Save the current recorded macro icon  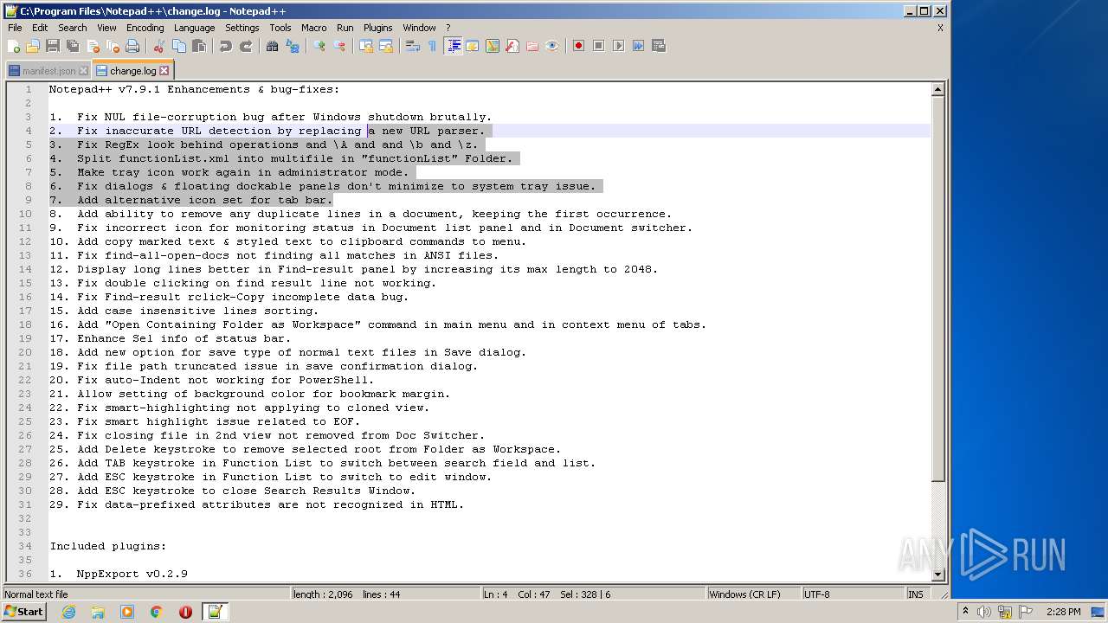pyautogui.click(x=658, y=46)
